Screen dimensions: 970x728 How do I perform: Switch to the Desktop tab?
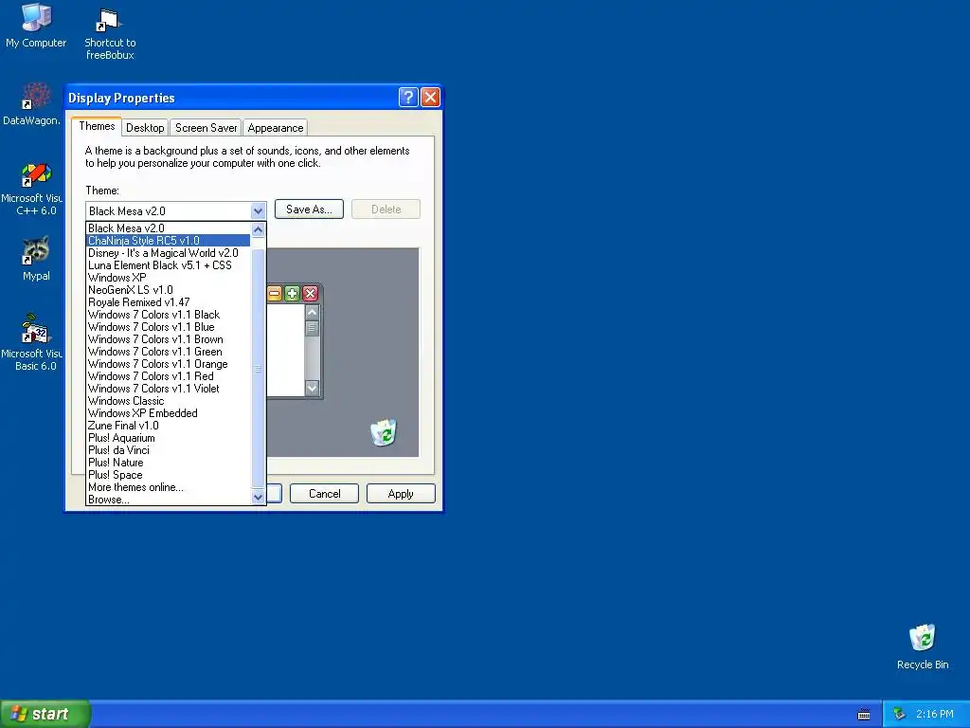point(145,128)
